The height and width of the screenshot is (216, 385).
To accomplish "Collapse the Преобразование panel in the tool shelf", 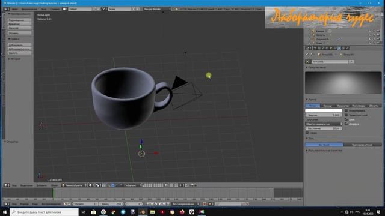I will pos(19,14).
